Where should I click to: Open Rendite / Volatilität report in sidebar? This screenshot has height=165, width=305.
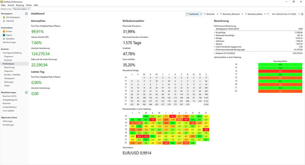click(12, 75)
